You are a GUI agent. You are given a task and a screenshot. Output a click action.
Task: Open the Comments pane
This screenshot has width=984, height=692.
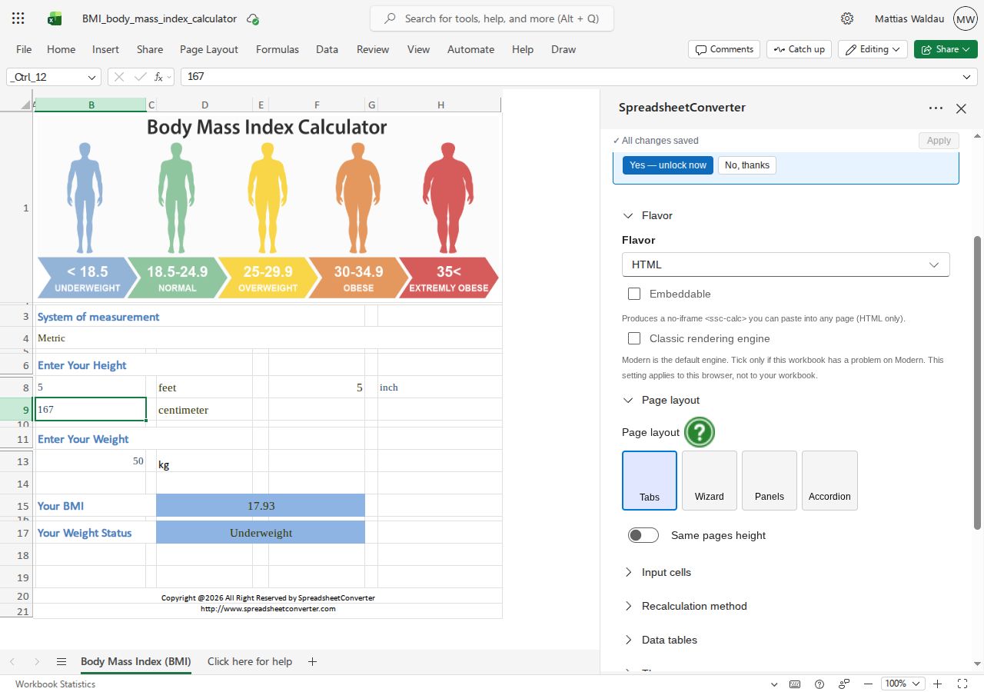pos(724,49)
